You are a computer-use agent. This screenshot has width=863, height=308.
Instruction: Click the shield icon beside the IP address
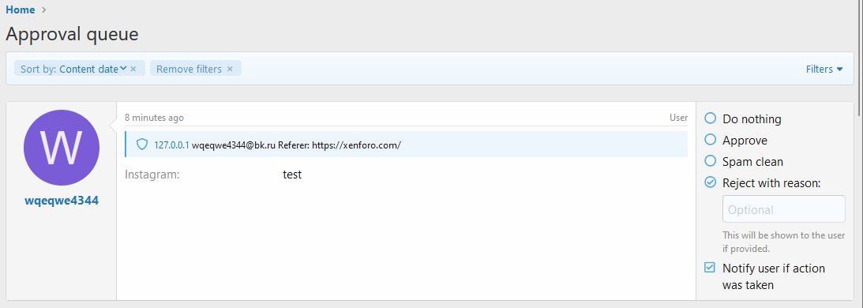pyautogui.click(x=142, y=145)
